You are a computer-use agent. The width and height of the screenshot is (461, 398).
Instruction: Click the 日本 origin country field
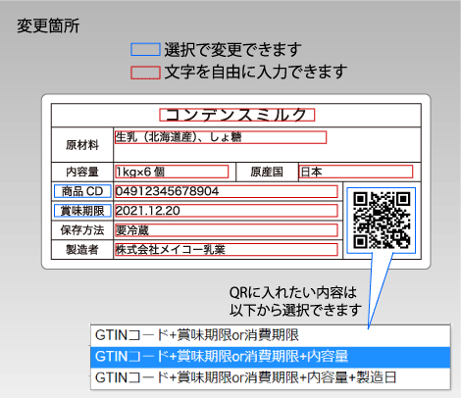point(356,172)
